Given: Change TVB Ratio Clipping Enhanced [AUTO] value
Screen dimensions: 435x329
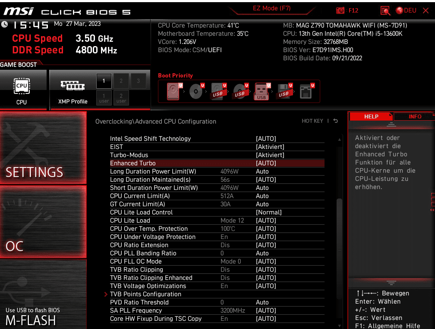Looking at the screenshot, I should [266, 278].
